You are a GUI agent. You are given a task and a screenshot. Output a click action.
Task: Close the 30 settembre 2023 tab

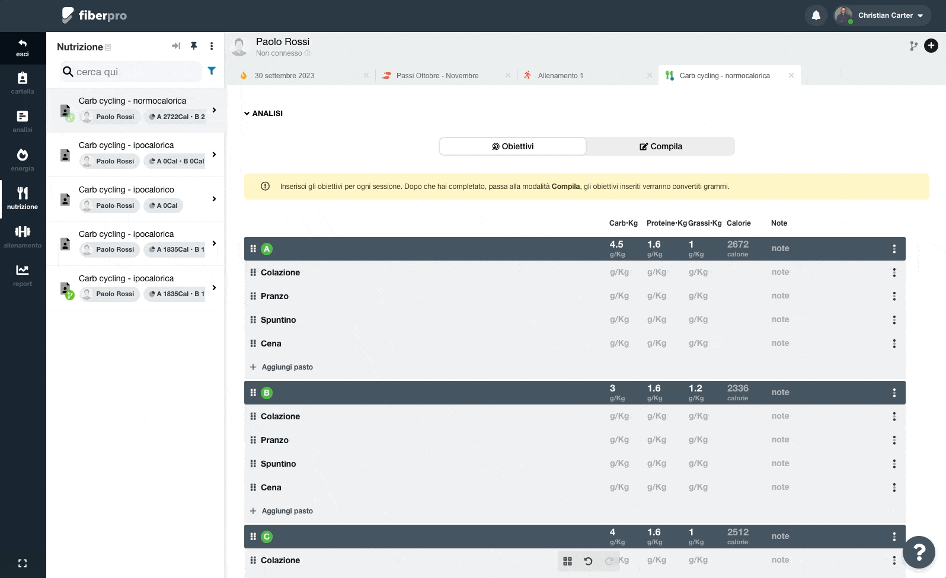[366, 75]
